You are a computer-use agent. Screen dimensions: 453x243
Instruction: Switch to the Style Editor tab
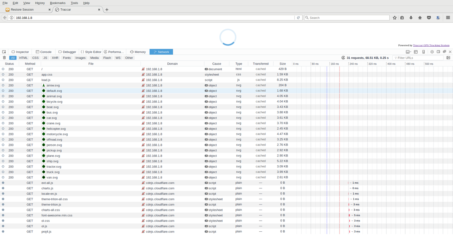pyautogui.click(x=91, y=52)
